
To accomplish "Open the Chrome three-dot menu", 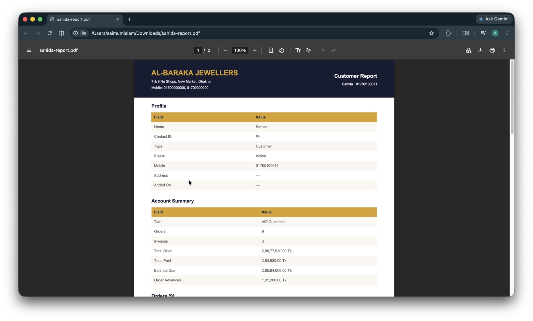I will (507, 33).
